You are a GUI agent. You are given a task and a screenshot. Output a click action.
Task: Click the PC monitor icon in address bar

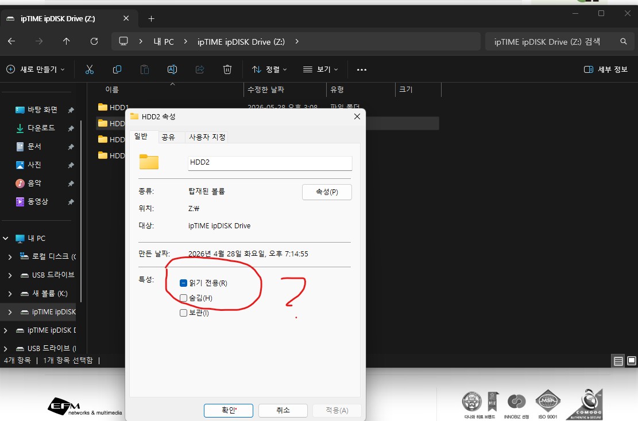click(123, 41)
